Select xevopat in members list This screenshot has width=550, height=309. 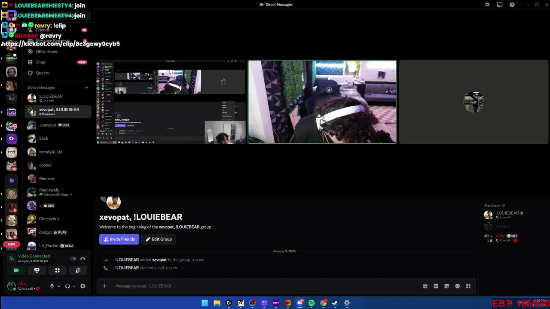coord(511,226)
